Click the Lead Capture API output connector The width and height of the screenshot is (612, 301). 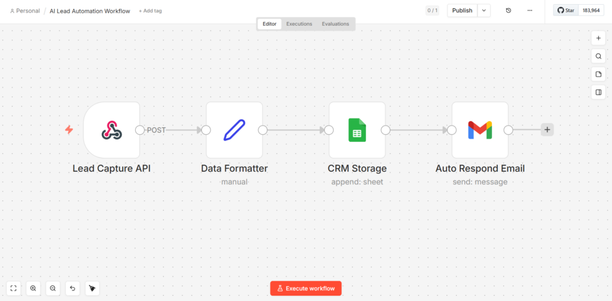click(140, 130)
